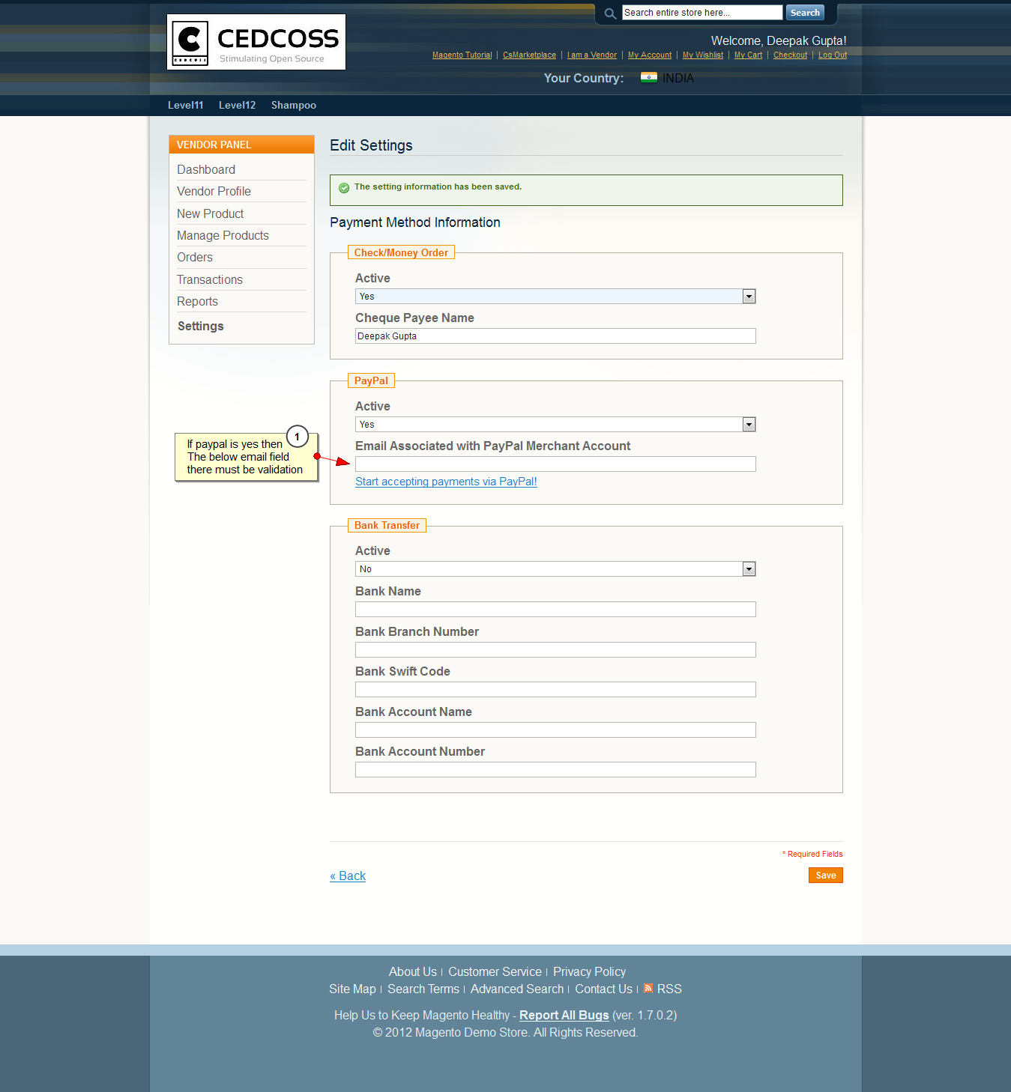Image resolution: width=1011 pixels, height=1092 pixels.
Task: View Transactions in vendor panel
Action: coord(210,280)
